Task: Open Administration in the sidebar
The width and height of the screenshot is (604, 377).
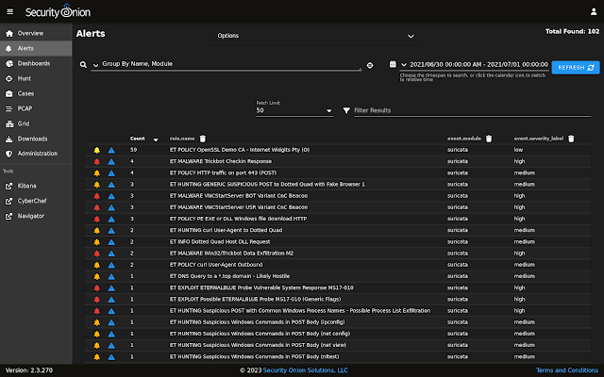Action: coord(36,154)
